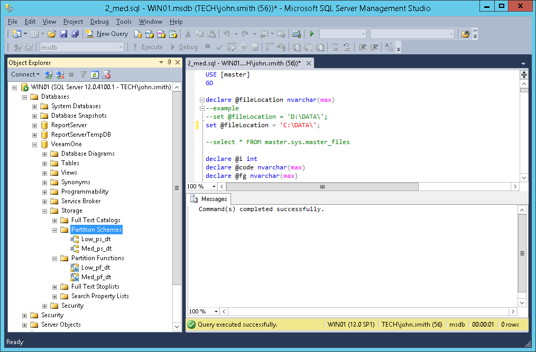Viewport: 536px width, 352px height.
Task: Pin the Object Explorer panel with pushpin
Action: pos(170,62)
